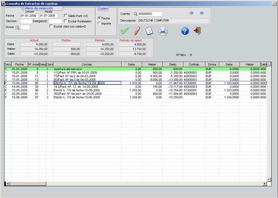Click the orange pencil edit icon
Screen dimensions: 278x198
pyautogui.click(x=137, y=31)
